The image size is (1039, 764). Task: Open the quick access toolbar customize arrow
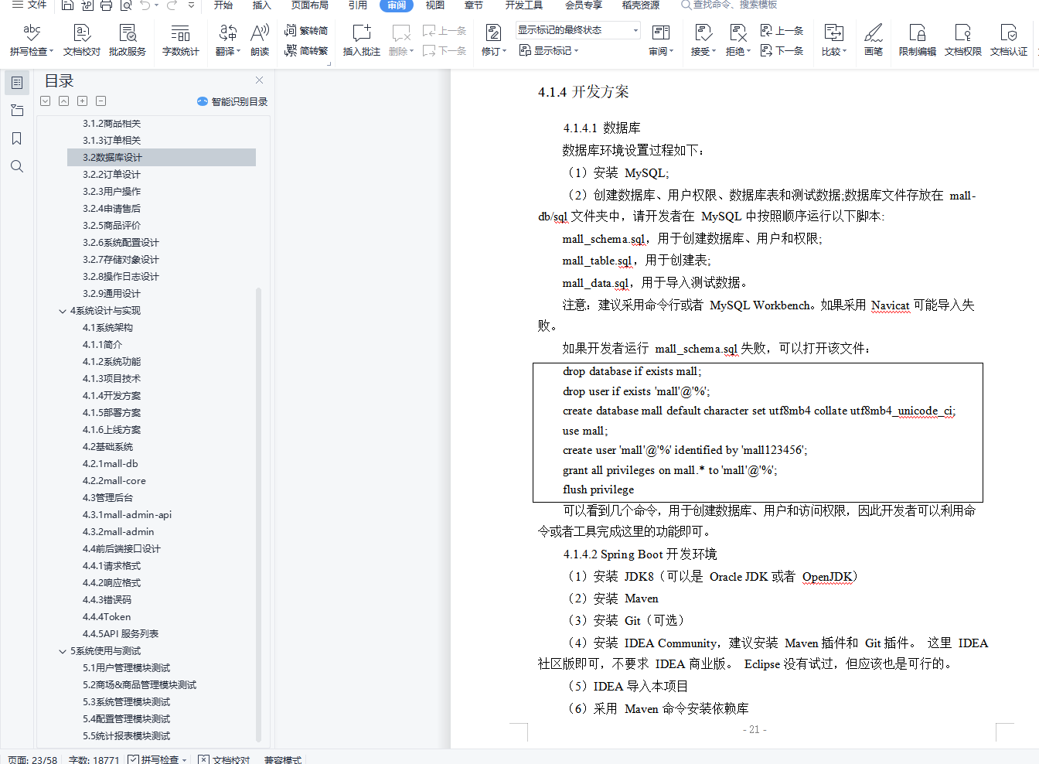tap(191, 5)
